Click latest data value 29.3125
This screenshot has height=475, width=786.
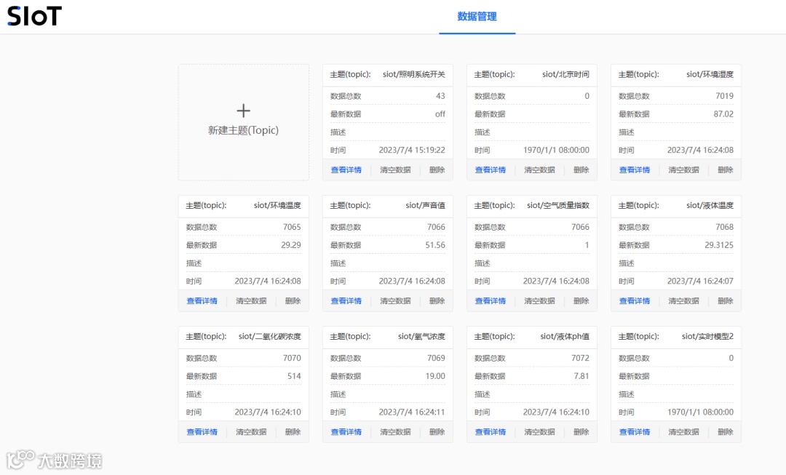pyautogui.click(x=719, y=245)
